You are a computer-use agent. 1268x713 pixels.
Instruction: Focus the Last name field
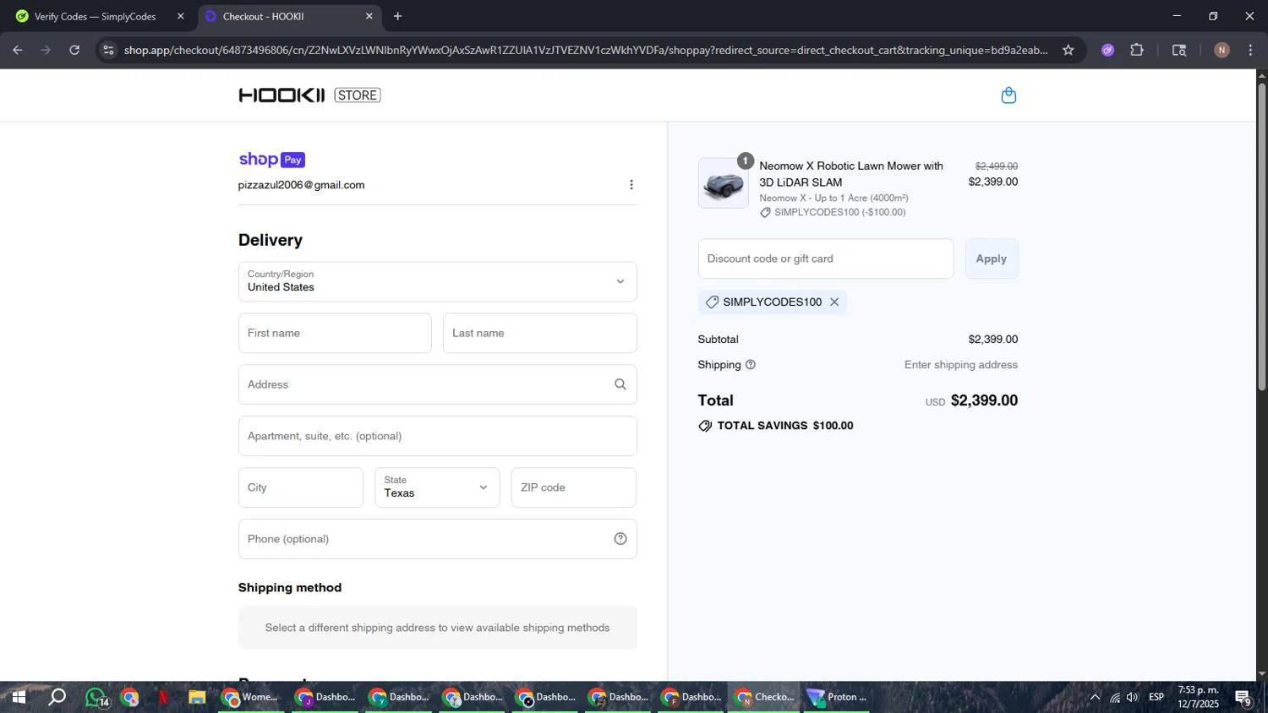[539, 333]
